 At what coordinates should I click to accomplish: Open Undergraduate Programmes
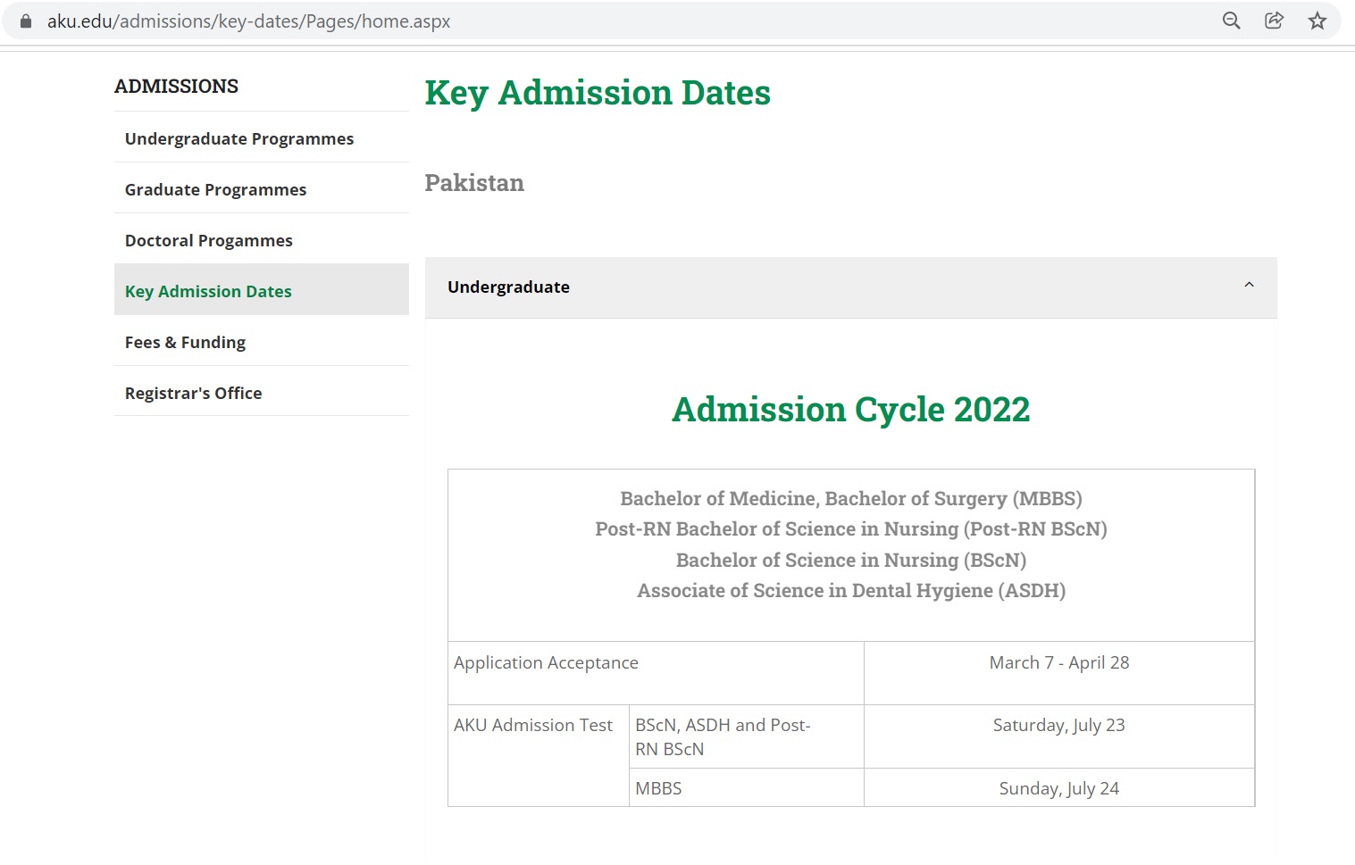coord(238,138)
